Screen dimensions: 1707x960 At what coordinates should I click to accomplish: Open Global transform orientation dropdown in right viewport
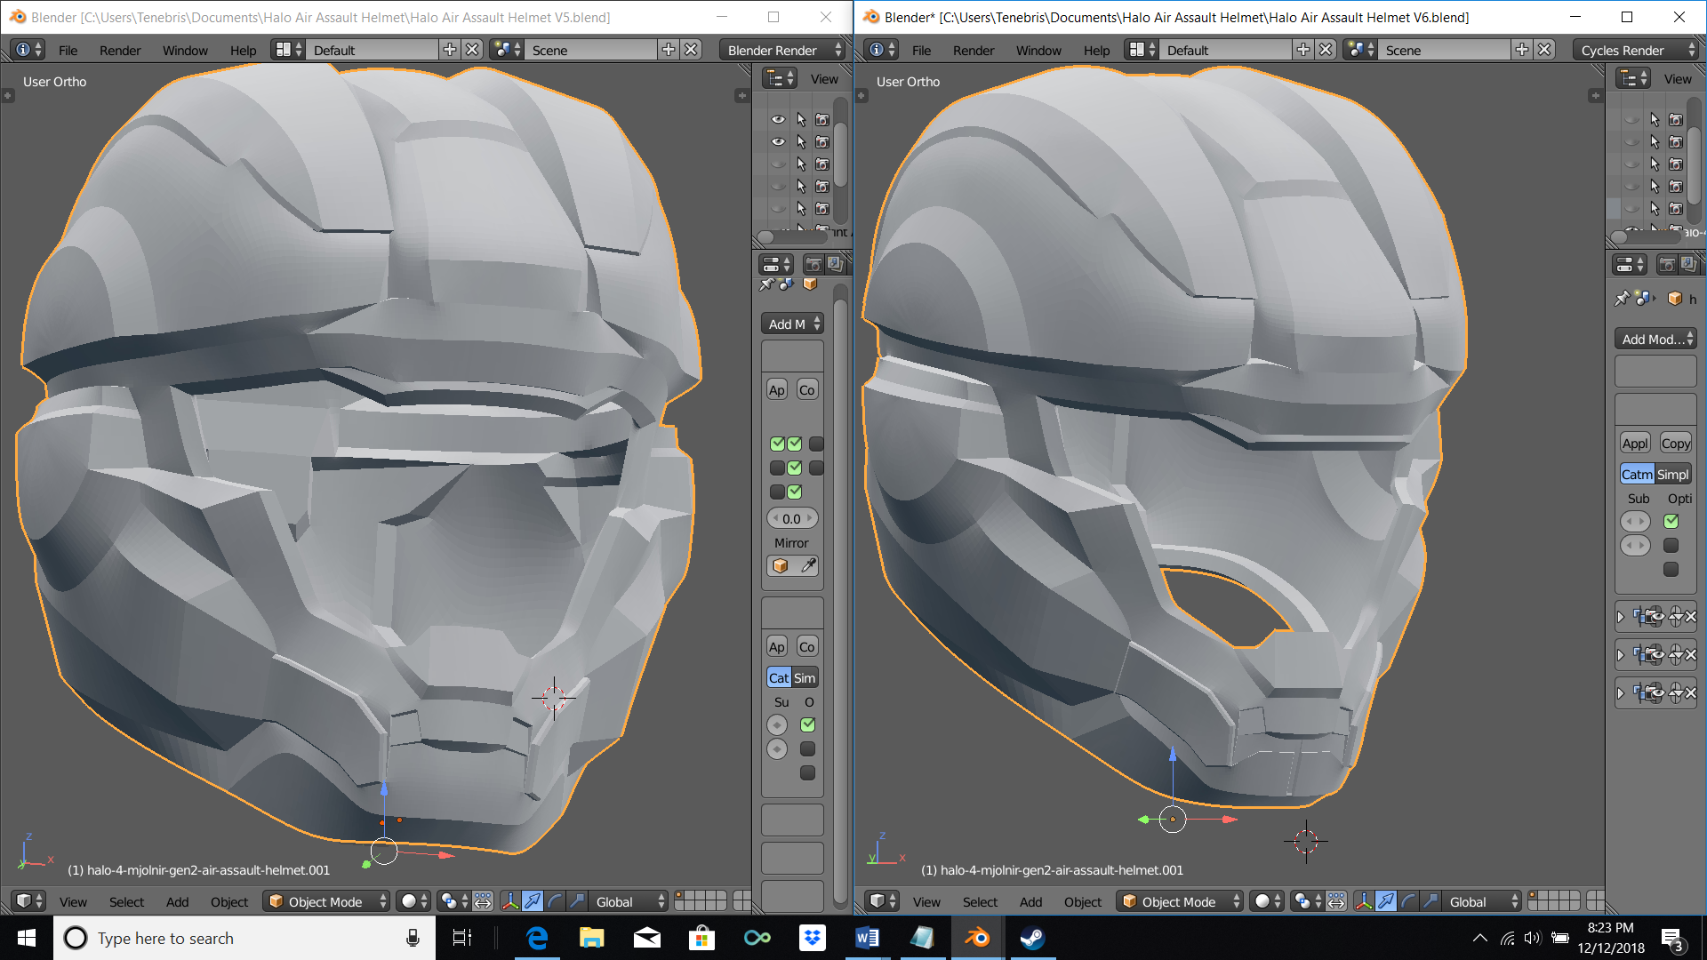point(1483,901)
